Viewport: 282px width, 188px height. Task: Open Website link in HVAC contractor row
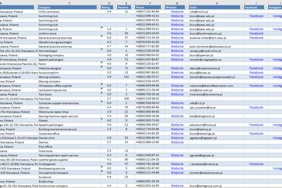177,12
